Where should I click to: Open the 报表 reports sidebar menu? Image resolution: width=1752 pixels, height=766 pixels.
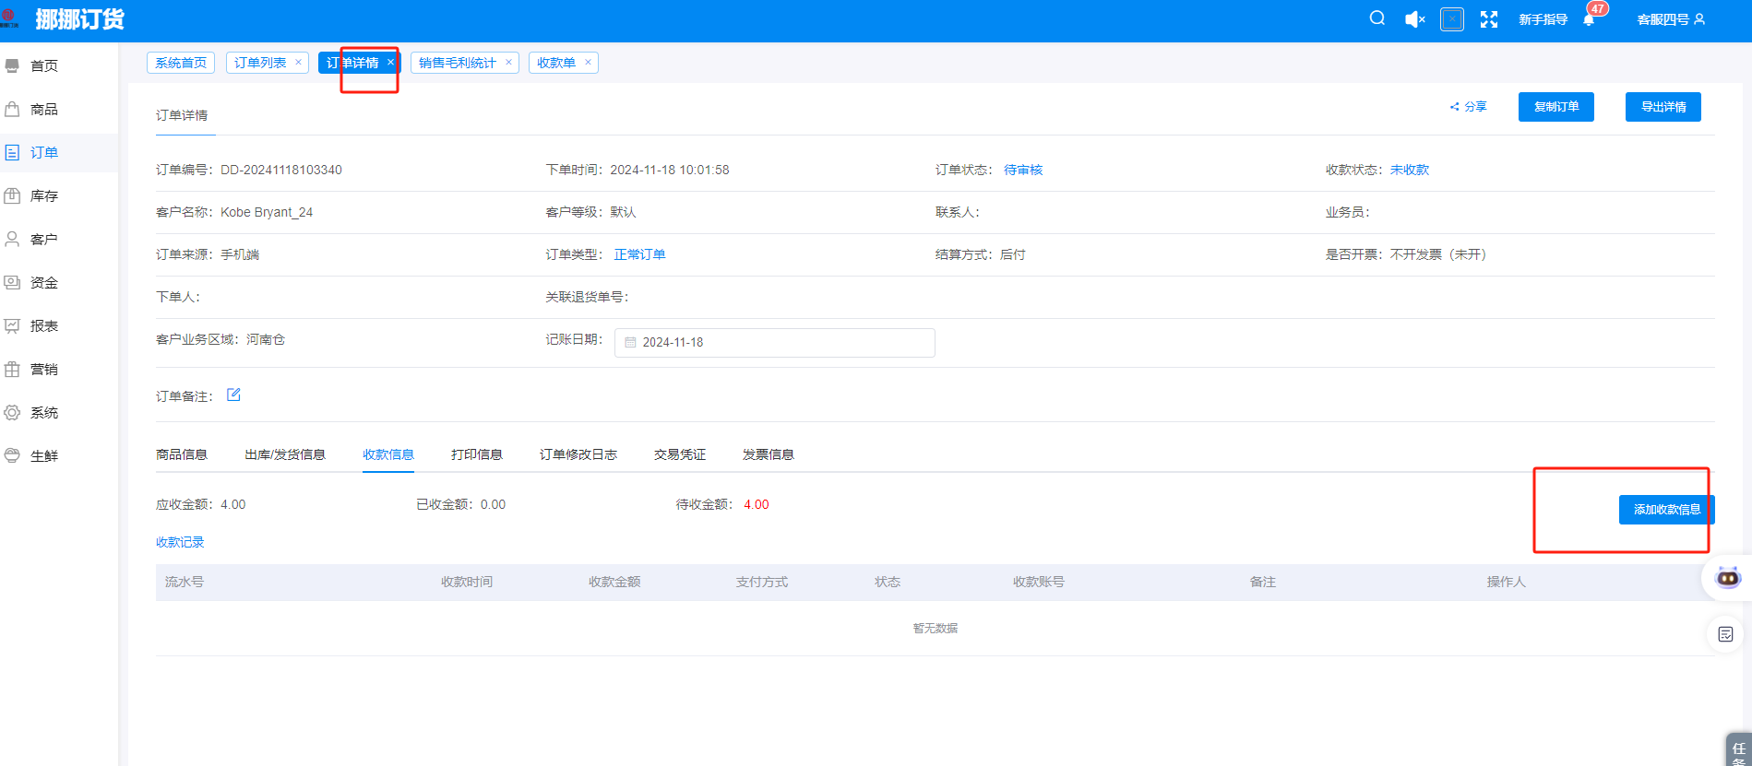point(43,325)
